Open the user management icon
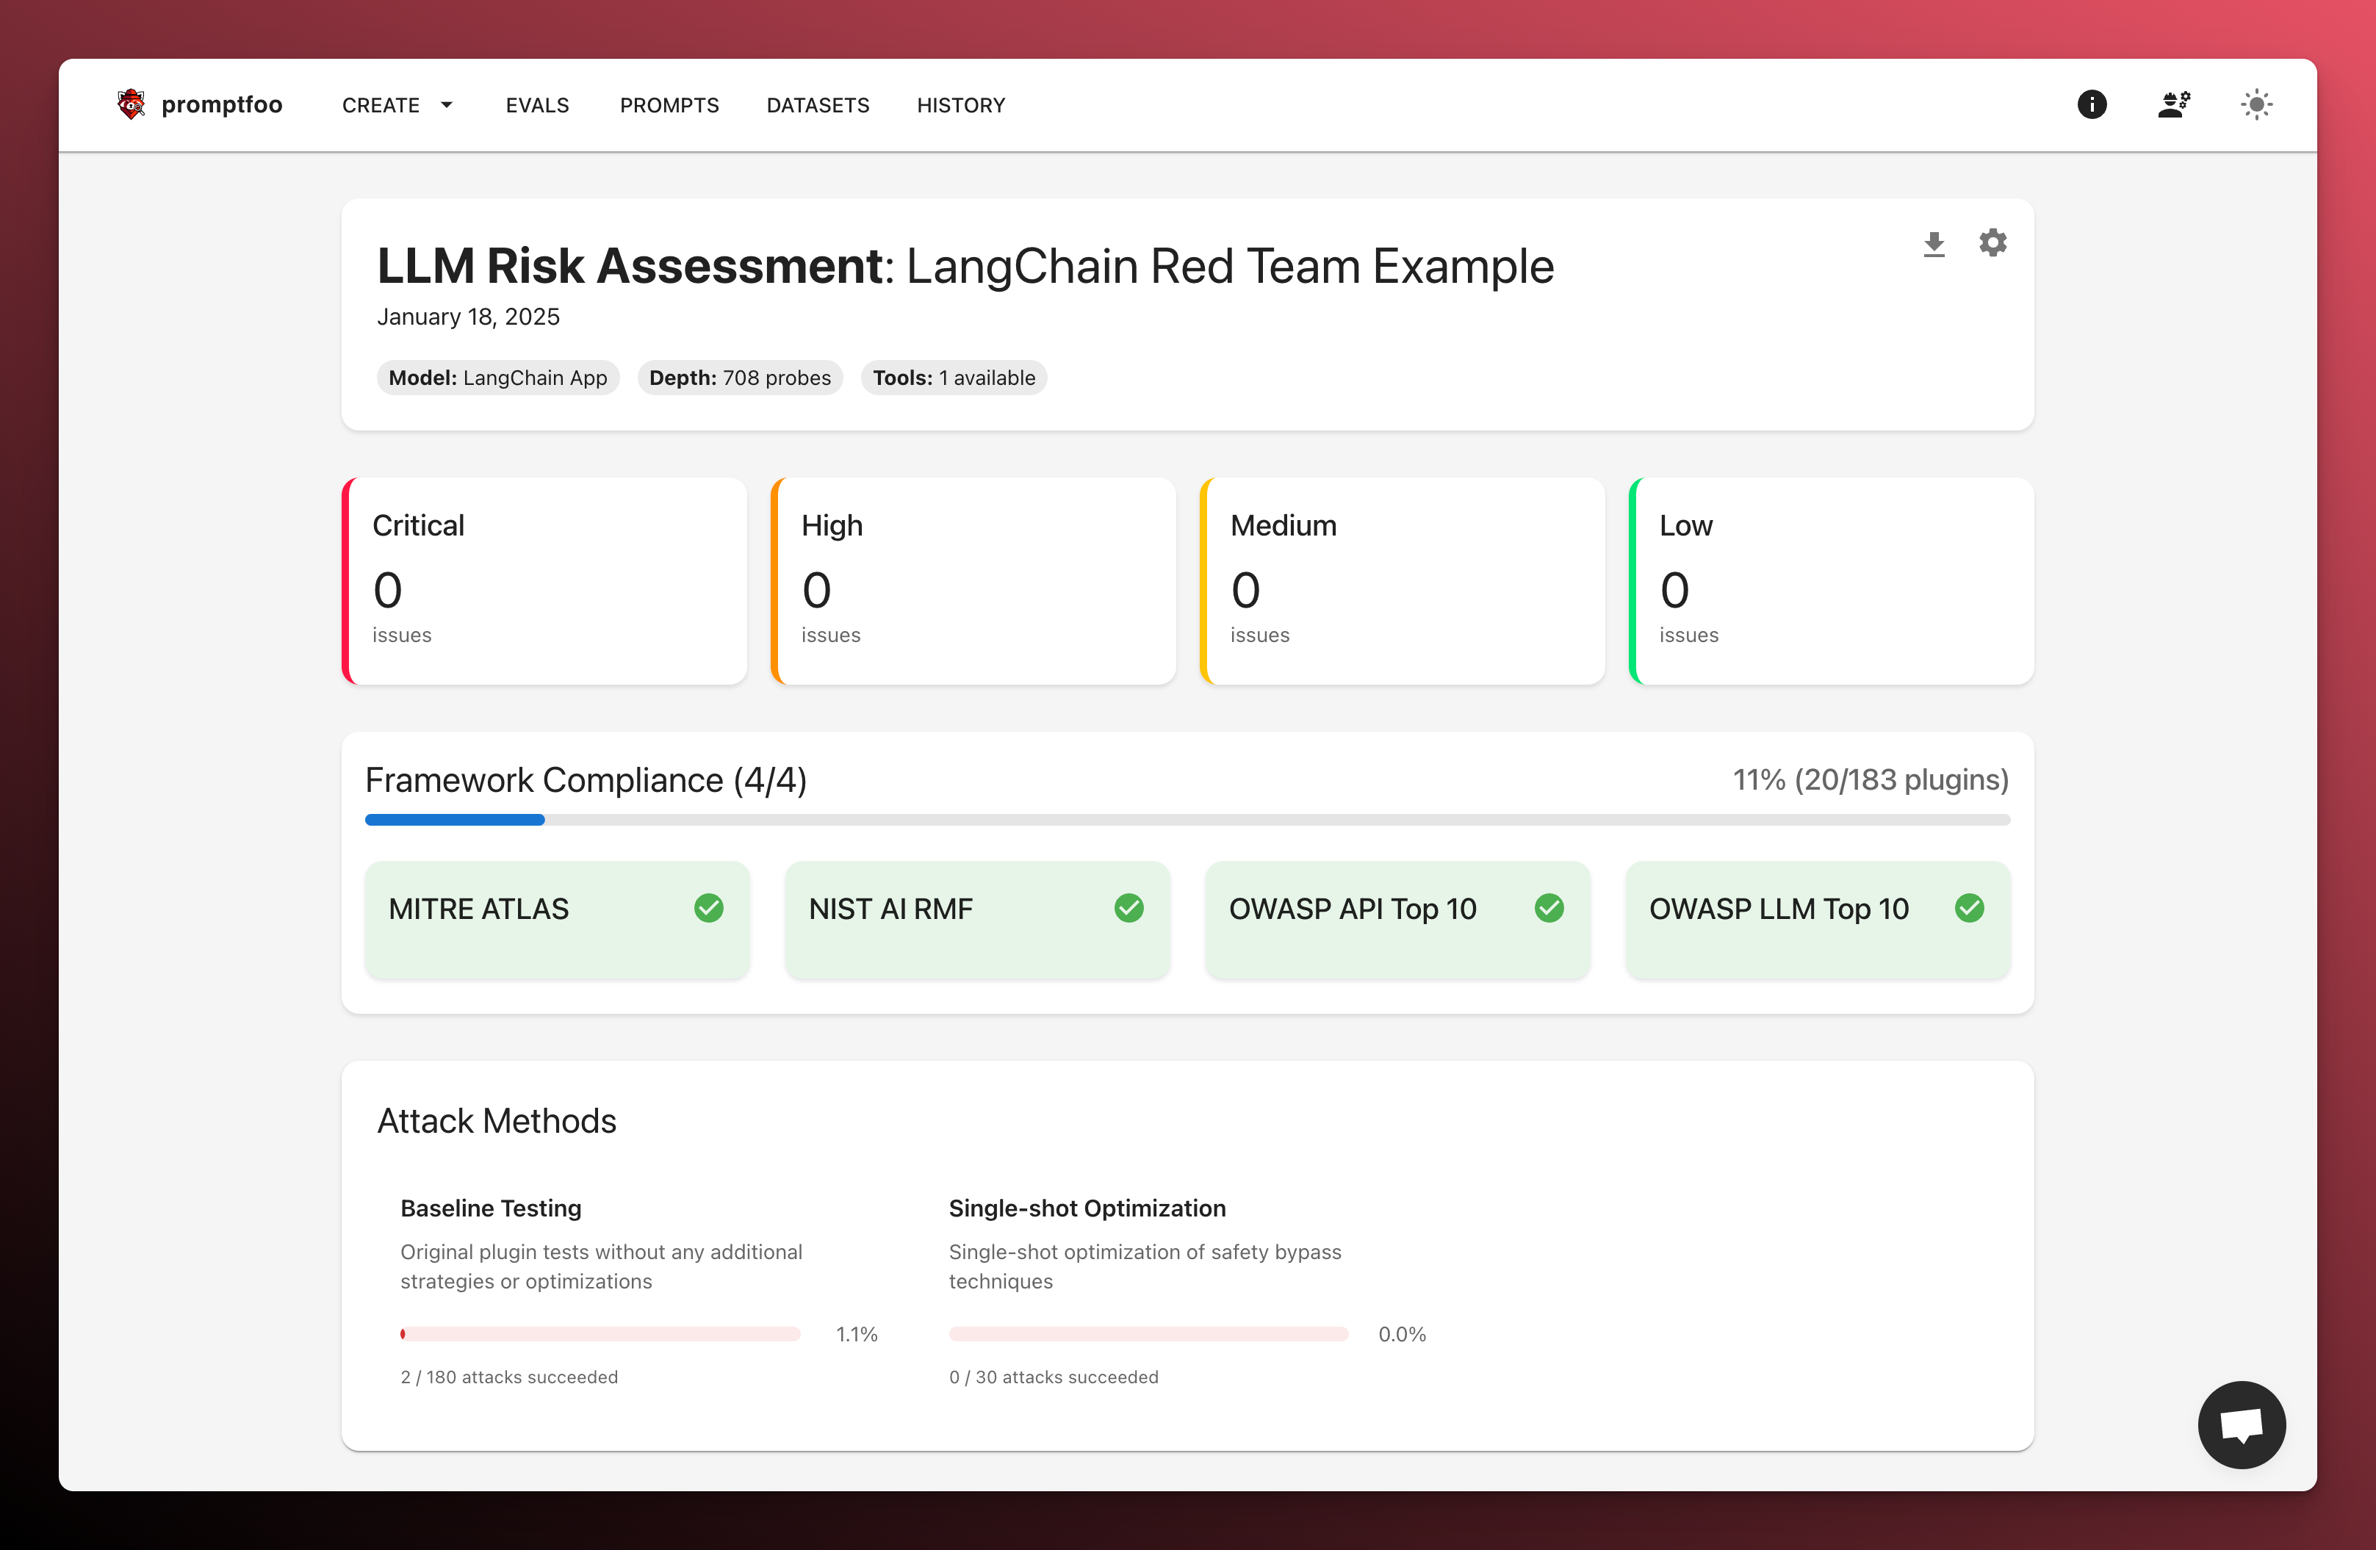Image resolution: width=2376 pixels, height=1550 pixels. point(2175,104)
